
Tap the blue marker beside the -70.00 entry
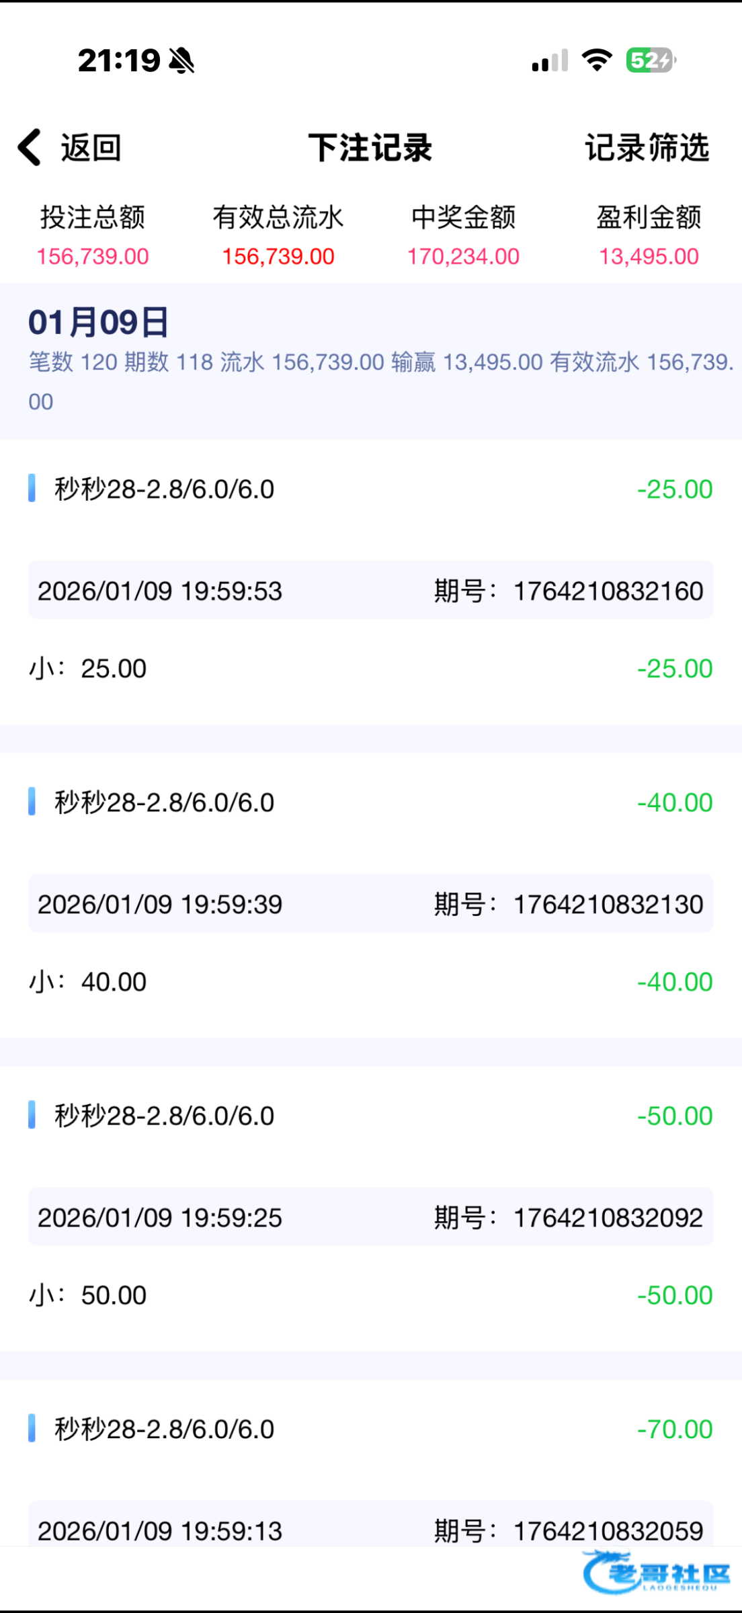coord(32,1428)
